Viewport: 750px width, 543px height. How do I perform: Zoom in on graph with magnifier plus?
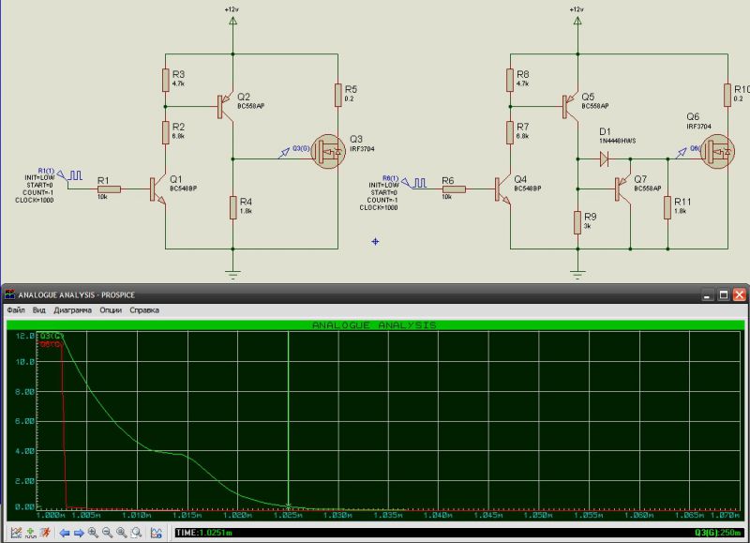93,533
